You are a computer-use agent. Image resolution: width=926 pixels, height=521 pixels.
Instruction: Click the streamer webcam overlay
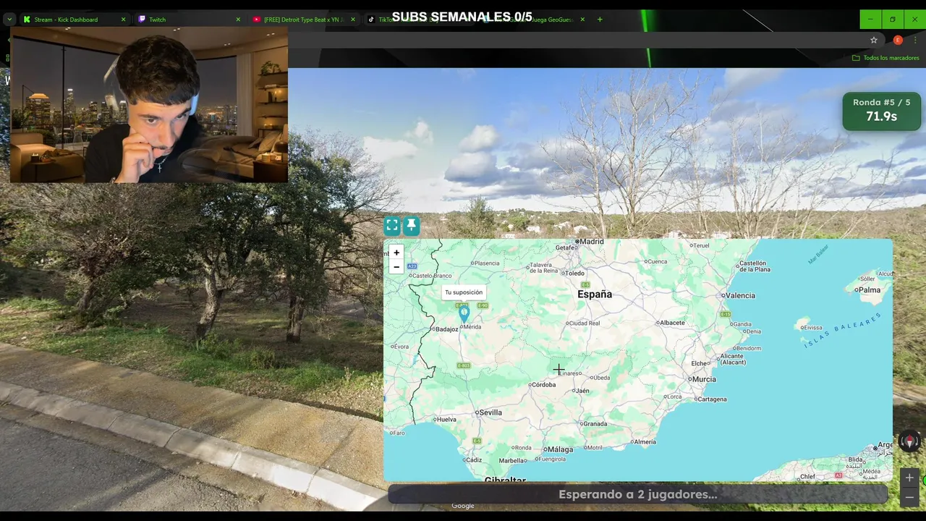coord(149,105)
